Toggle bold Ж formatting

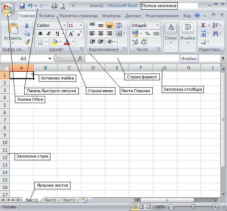pos(40,34)
